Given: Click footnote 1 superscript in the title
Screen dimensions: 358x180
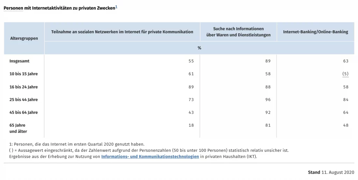Looking at the screenshot, I should coord(116,6).
